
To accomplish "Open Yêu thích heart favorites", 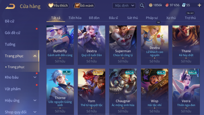I will pos(58,6).
